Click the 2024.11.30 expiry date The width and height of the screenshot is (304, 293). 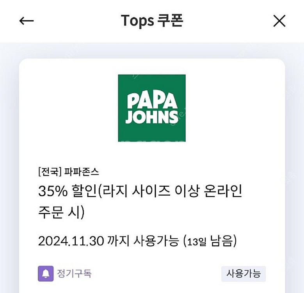click(71, 241)
